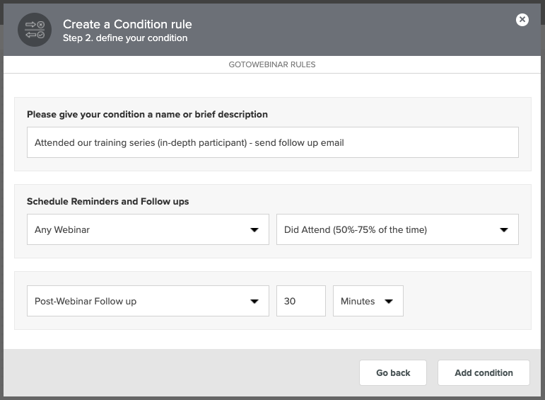Expand the Post-Webinar Follow up dropdown

coord(148,301)
